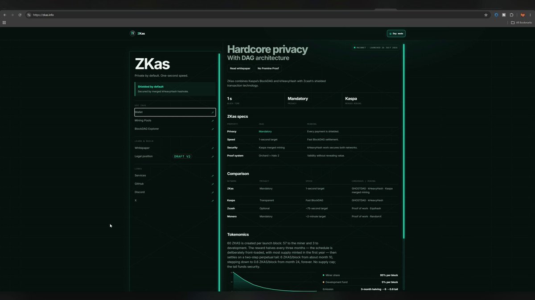This screenshot has width=535, height=300.
Task: Click the Monero row name in Comparison
Action: [232, 216]
